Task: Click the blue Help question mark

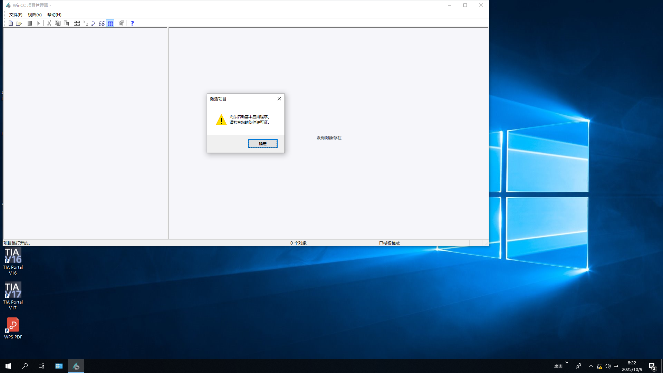Action: click(132, 23)
